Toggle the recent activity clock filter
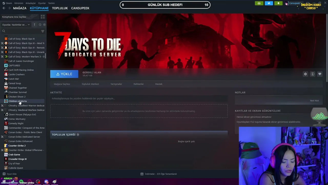 pyautogui.click(x=40, y=25)
